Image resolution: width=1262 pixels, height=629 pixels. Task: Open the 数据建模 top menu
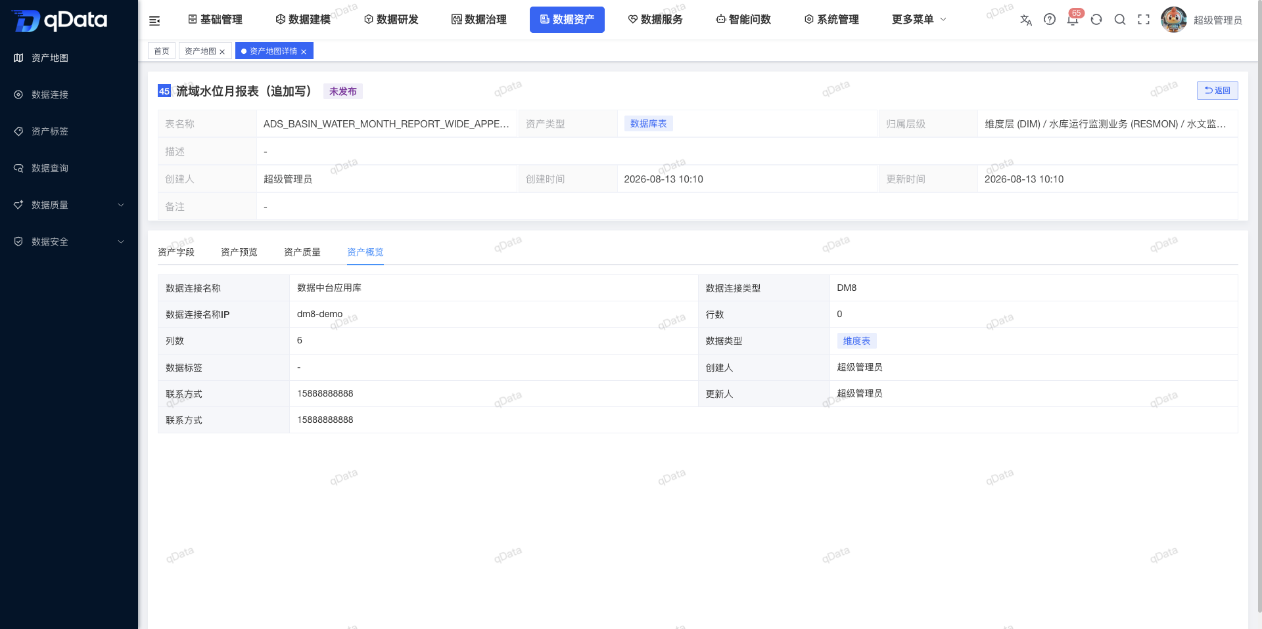click(x=303, y=20)
